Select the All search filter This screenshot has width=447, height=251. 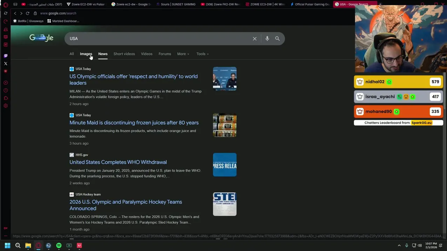[72, 54]
